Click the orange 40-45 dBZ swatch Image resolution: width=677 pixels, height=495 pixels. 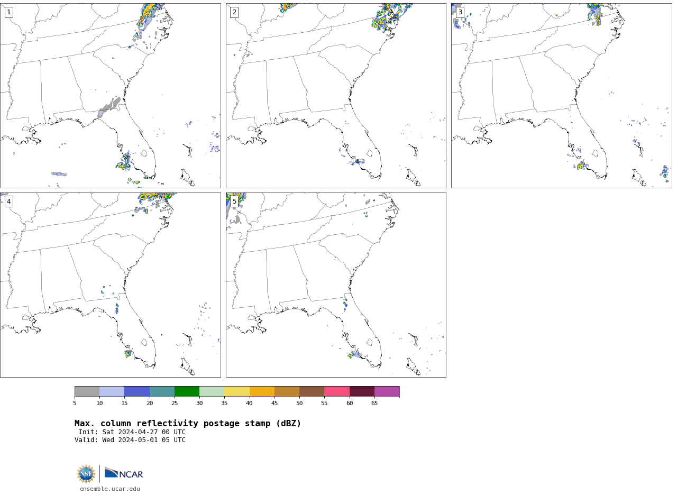[262, 391]
